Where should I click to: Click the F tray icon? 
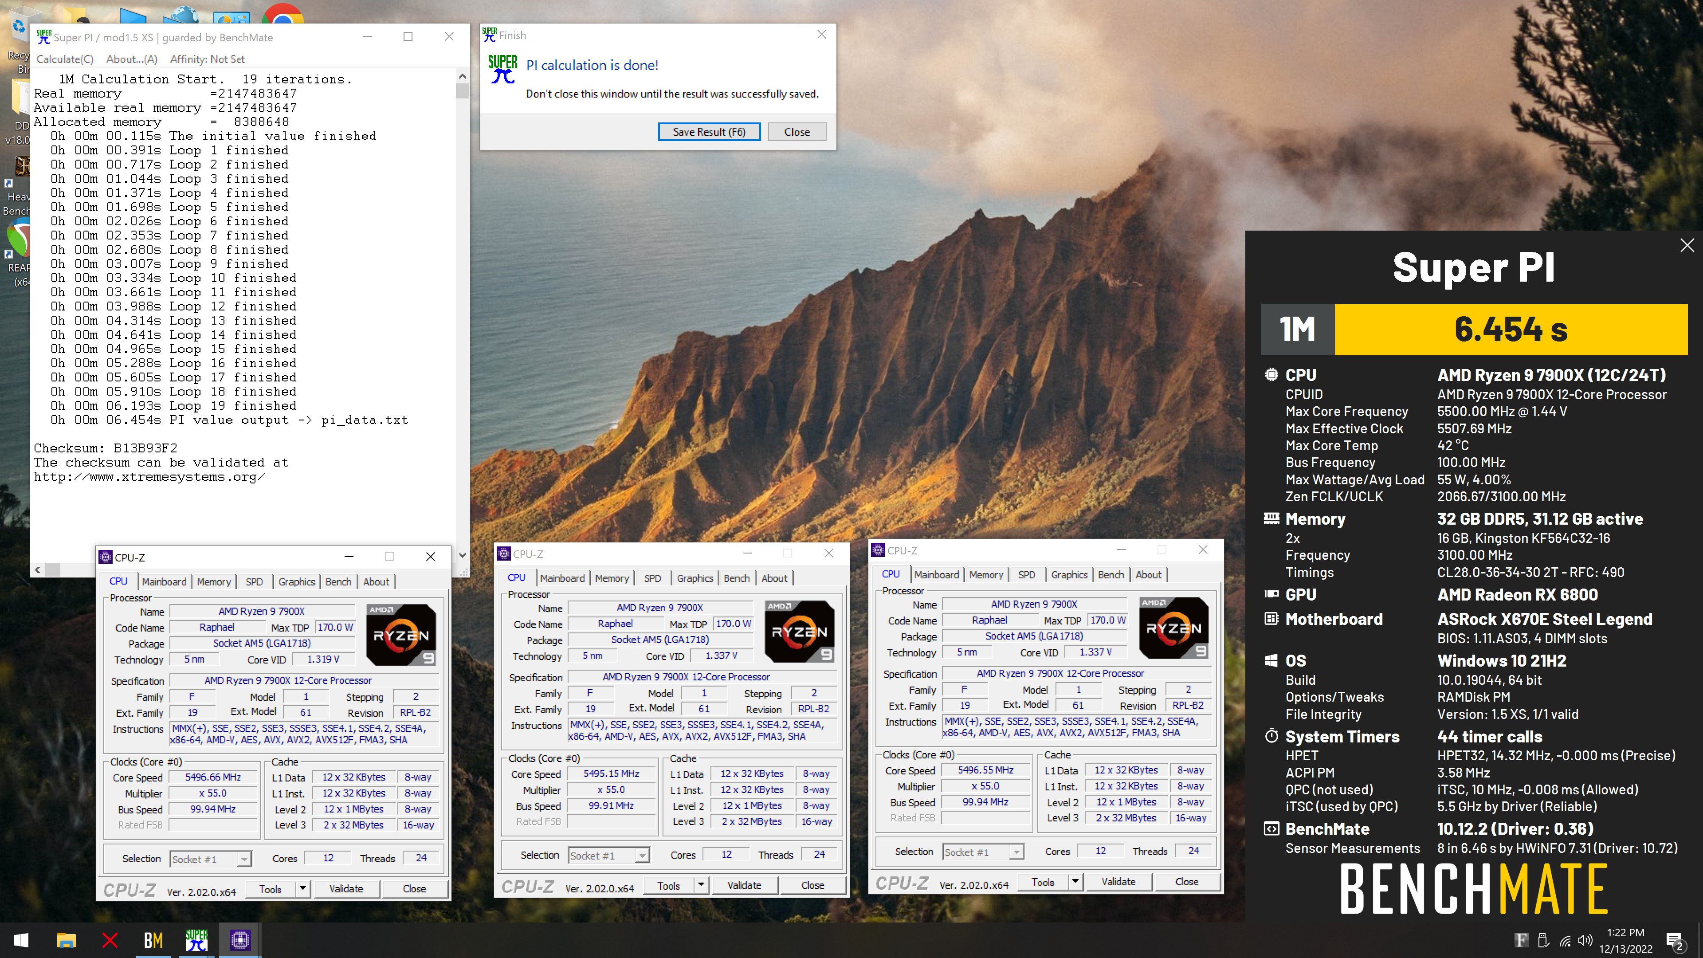(1521, 940)
